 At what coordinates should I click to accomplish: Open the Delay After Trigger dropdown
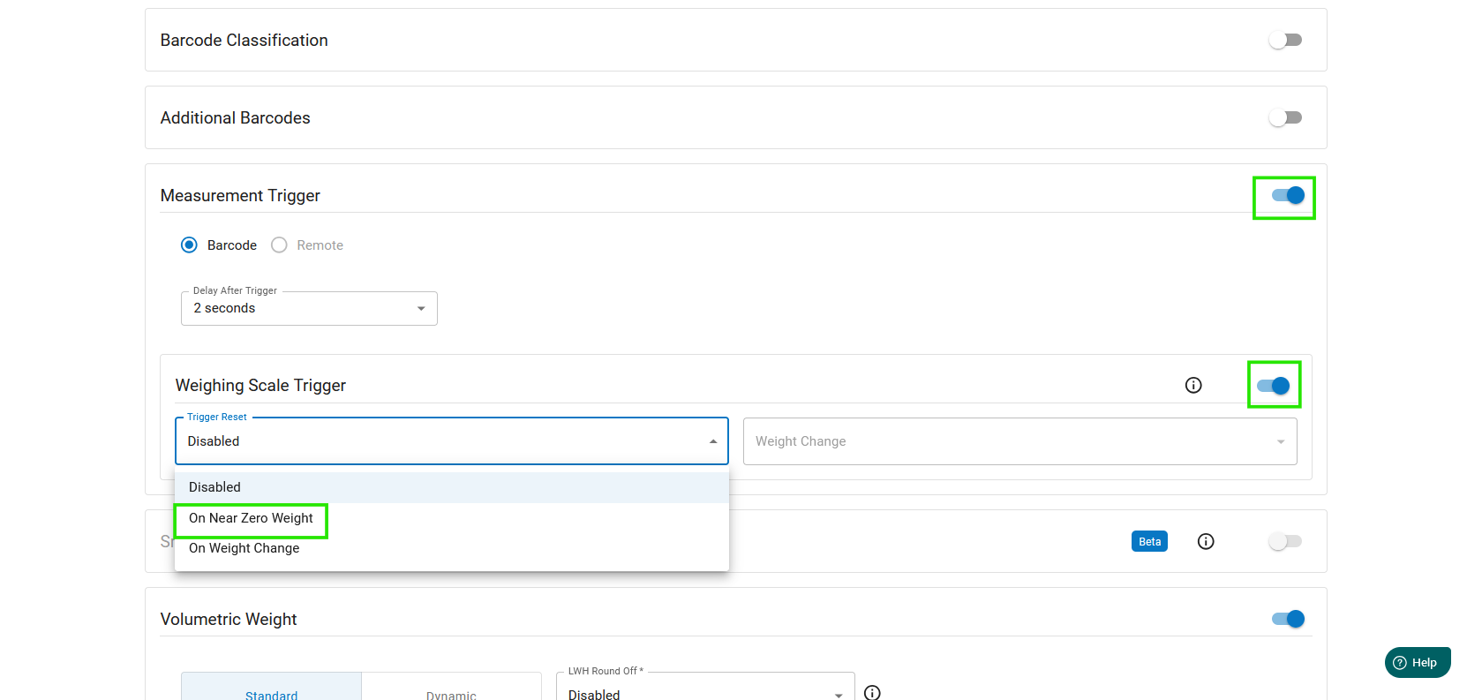click(x=309, y=308)
